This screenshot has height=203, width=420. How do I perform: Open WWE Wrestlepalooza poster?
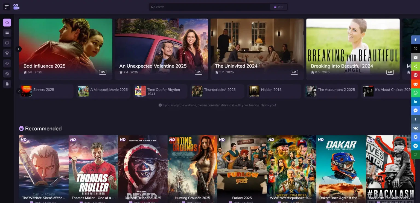tap(291, 169)
